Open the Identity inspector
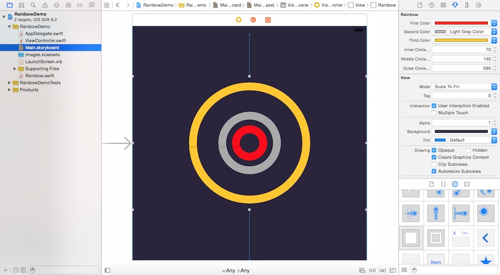The width and height of the screenshot is (500, 275). click(x=443, y=5)
